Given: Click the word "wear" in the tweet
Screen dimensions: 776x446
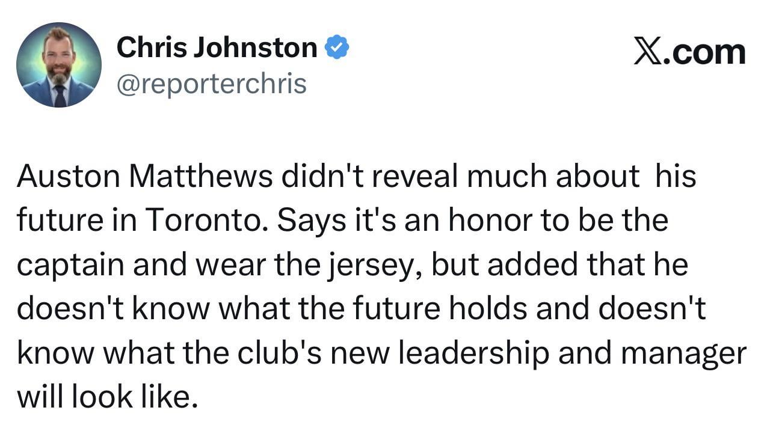Looking at the screenshot, I should (x=229, y=265).
